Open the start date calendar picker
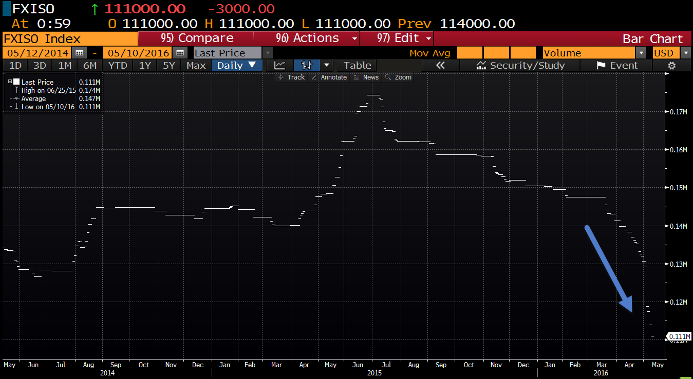This screenshot has width=693, height=379. pos(79,53)
